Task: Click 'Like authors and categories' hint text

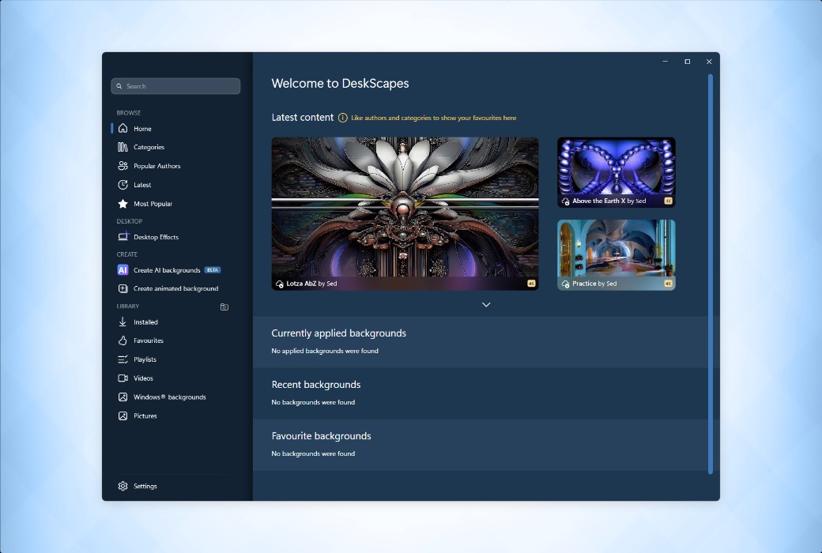Action: 434,118
